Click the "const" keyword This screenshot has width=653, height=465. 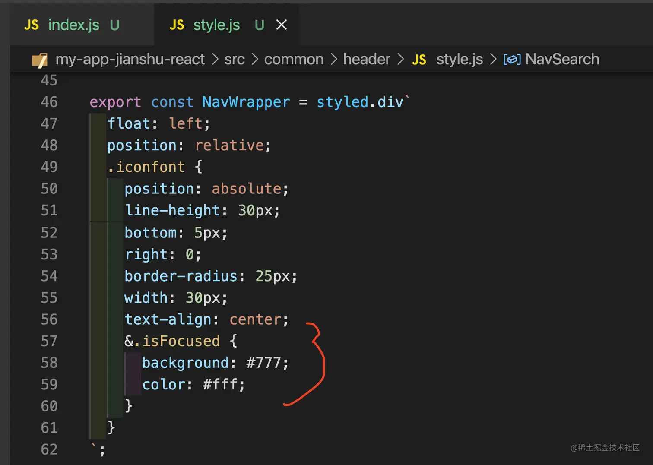(172, 102)
